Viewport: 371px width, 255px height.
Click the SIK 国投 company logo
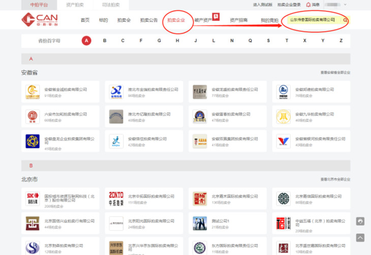[x=33, y=199]
